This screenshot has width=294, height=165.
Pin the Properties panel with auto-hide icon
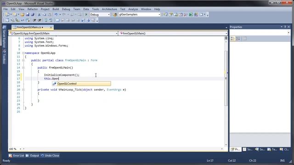[285, 27]
